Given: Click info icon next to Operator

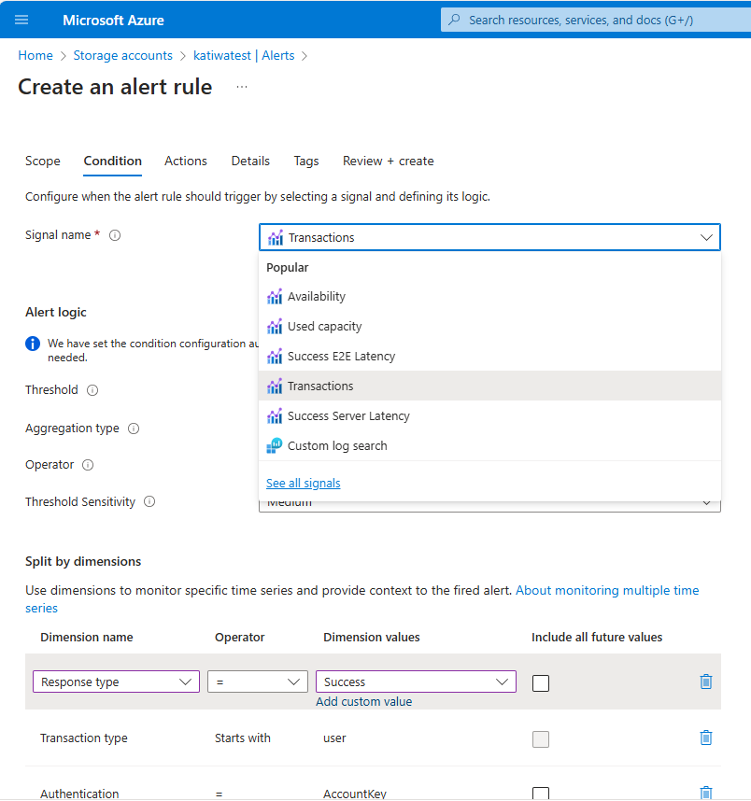Looking at the screenshot, I should coord(88,465).
